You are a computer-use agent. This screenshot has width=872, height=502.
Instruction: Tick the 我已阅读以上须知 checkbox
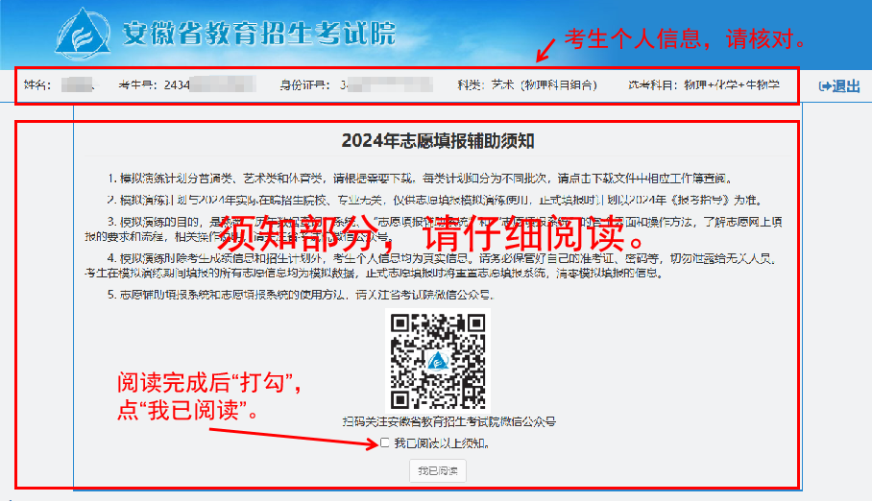(x=385, y=443)
